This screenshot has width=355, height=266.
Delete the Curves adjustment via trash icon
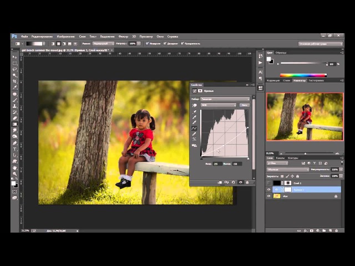pos(247,182)
